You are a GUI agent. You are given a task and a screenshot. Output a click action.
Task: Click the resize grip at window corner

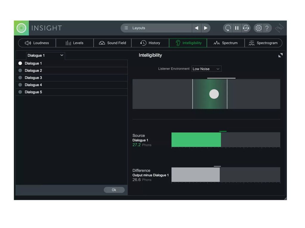285,198
